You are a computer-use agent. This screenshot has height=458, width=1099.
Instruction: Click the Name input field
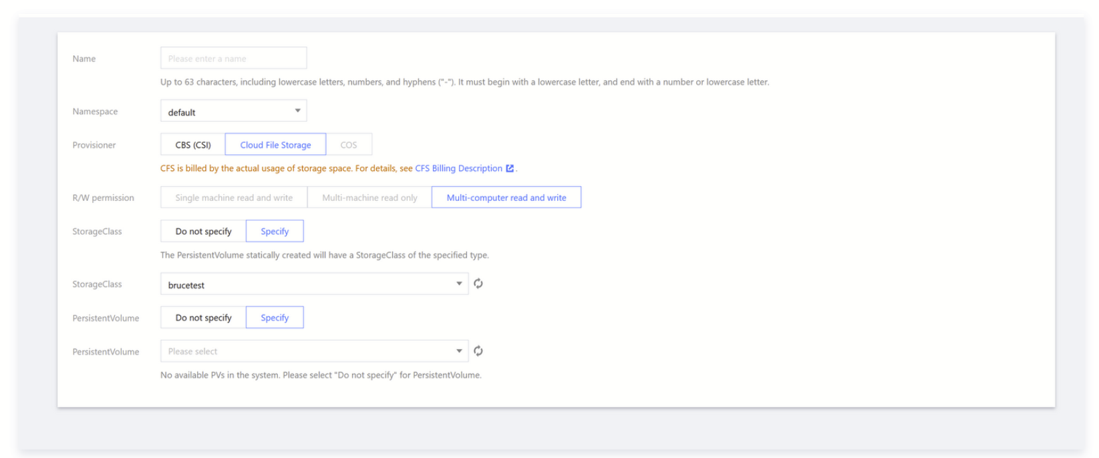point(233,58)
